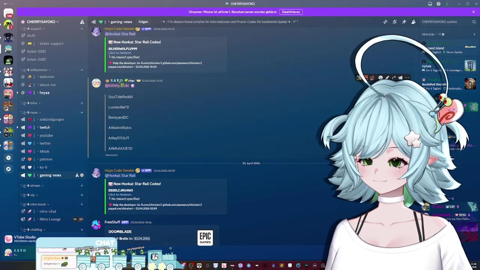Open the ankündigungen announcement channel

coord(52,120)
